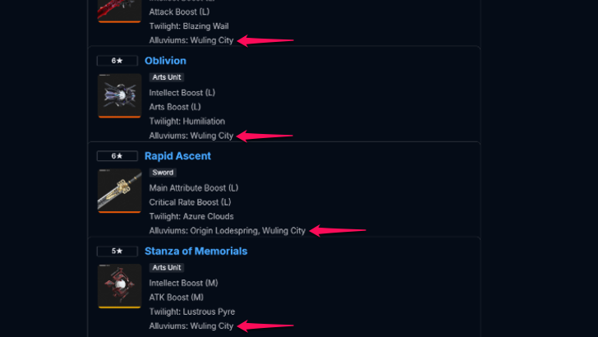Open the Rapid Ascent weapon title link

point(177,156)
